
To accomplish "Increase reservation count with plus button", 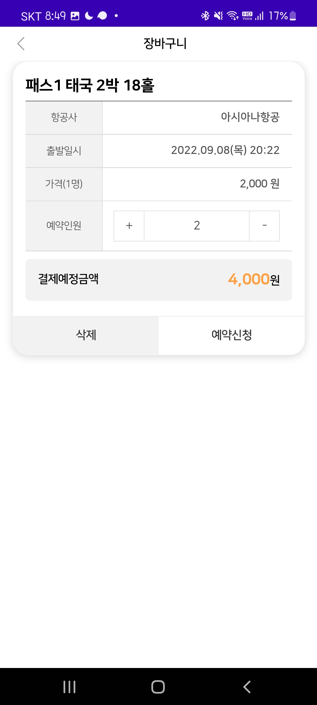I will point(129,226).
